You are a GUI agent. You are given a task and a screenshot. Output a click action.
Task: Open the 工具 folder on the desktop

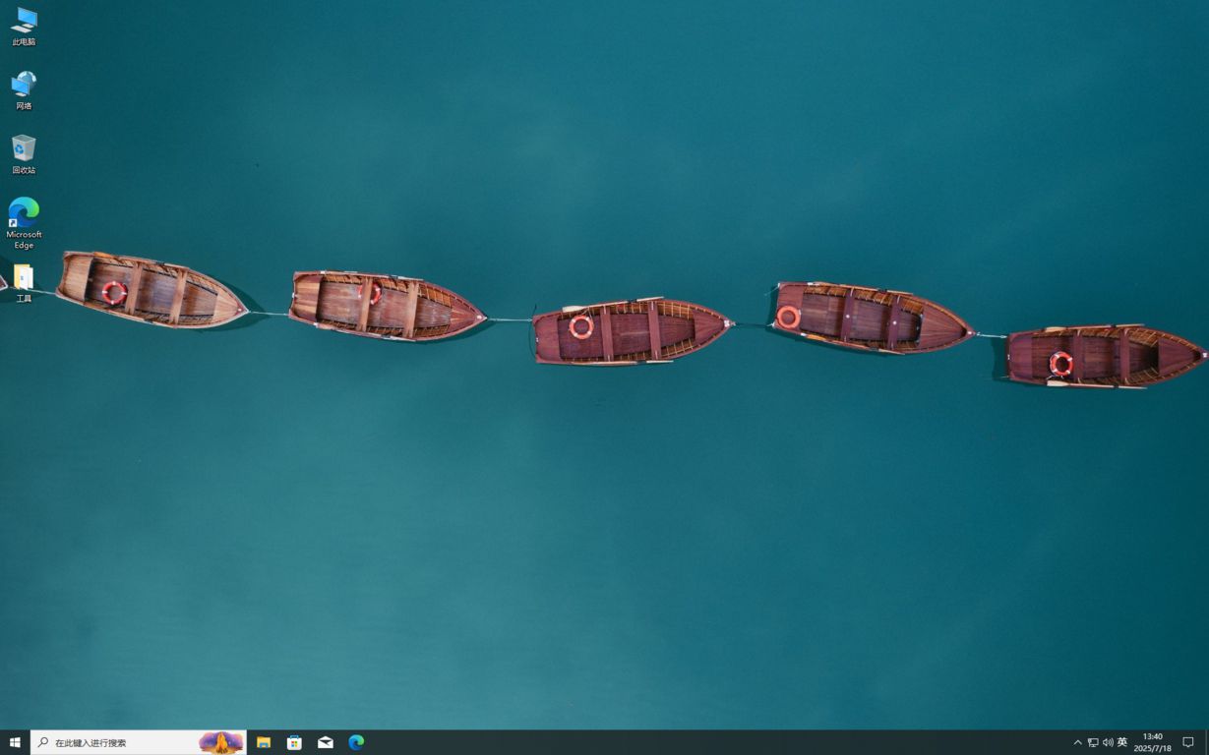click(x=23, y=280)
